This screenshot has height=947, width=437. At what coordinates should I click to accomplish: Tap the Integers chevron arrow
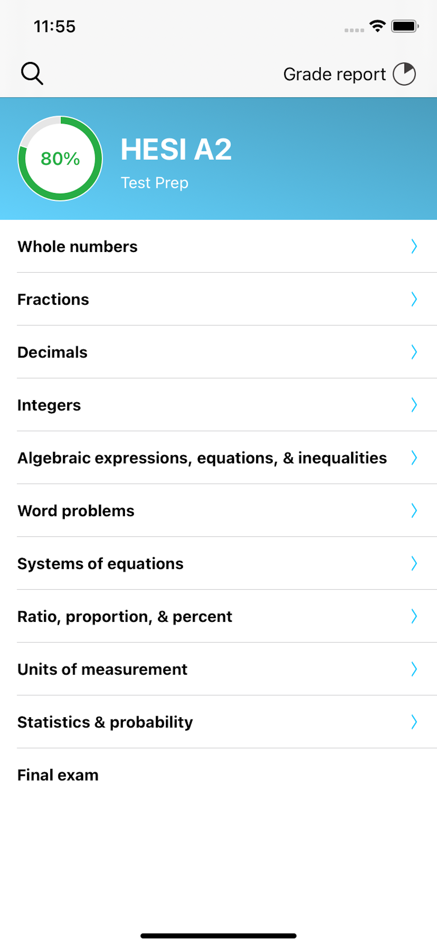[414, 406]
